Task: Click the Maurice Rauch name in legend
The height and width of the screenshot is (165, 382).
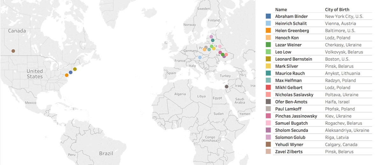Action: 290,73
